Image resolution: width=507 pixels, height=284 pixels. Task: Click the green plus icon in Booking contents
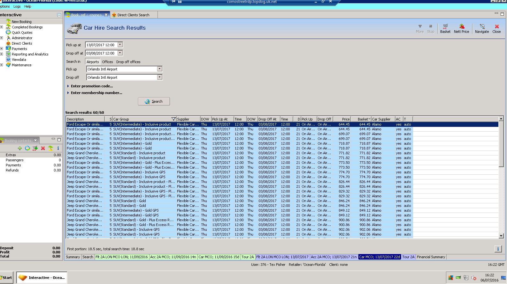[x=20, y=148]
